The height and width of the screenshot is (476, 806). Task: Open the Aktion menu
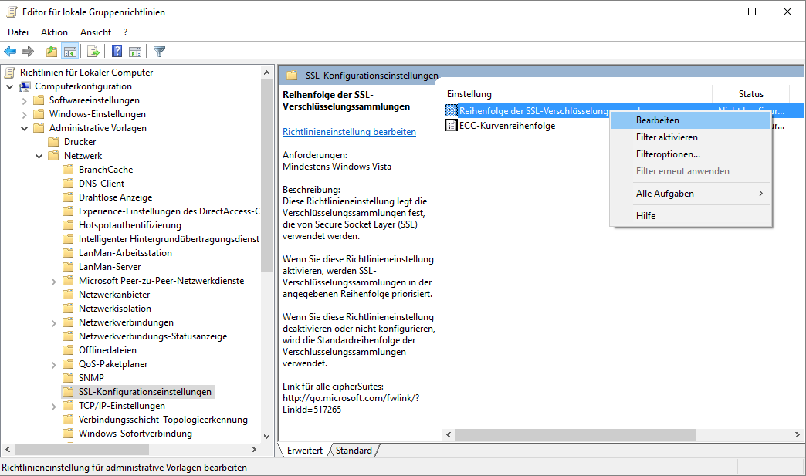point(54,32)
